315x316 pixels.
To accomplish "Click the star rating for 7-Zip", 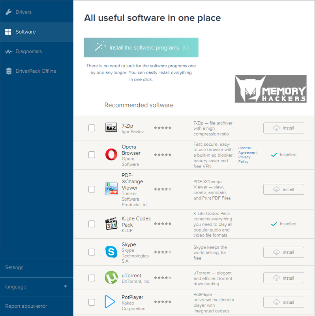I will click(163, 128).
